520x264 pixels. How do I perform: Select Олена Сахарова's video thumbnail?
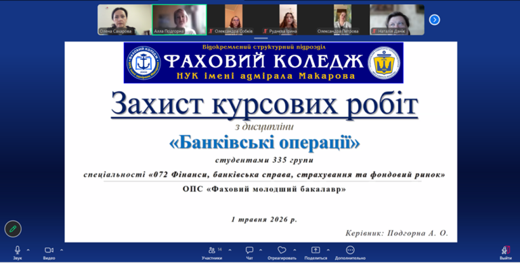[x=125, y=20]
